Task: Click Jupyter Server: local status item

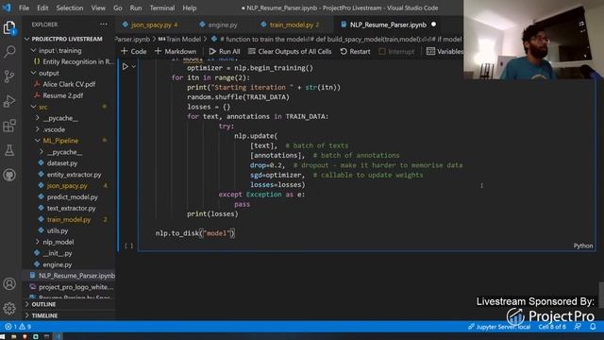Action: 499,327
